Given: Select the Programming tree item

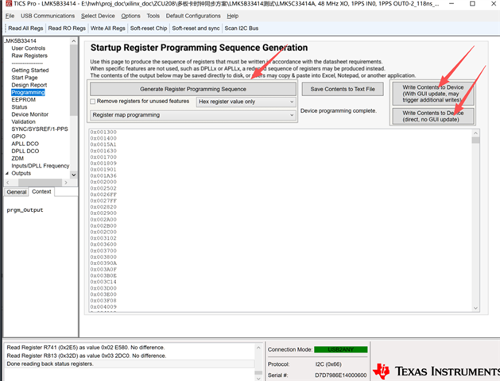Looking at the screenshot, I should coord(28,92).
